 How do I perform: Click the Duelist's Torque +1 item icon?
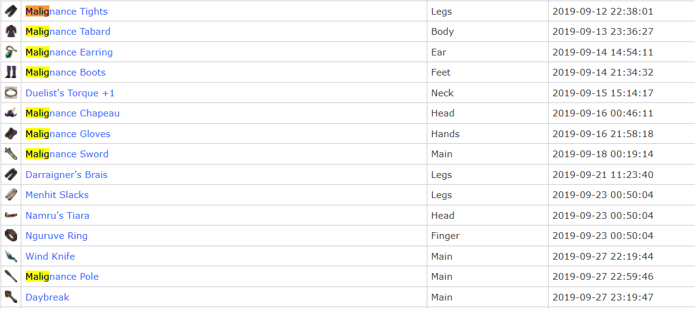(11, 93)
